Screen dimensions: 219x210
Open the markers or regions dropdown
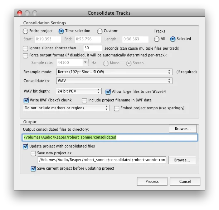tap(66, 108)
